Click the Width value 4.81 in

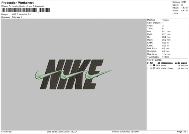click(184, 11)
